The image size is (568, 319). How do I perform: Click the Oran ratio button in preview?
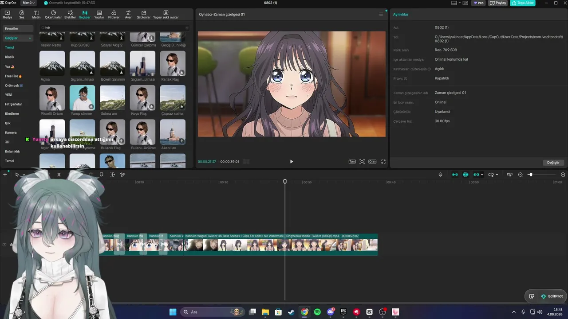[372, 162]
